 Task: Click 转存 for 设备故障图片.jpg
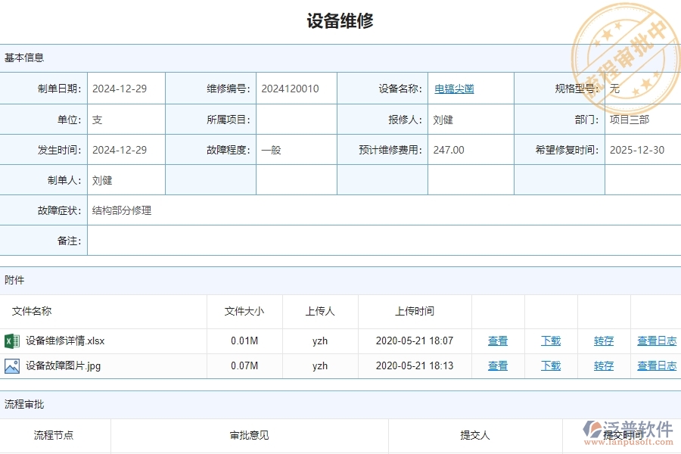coord(603,365)
